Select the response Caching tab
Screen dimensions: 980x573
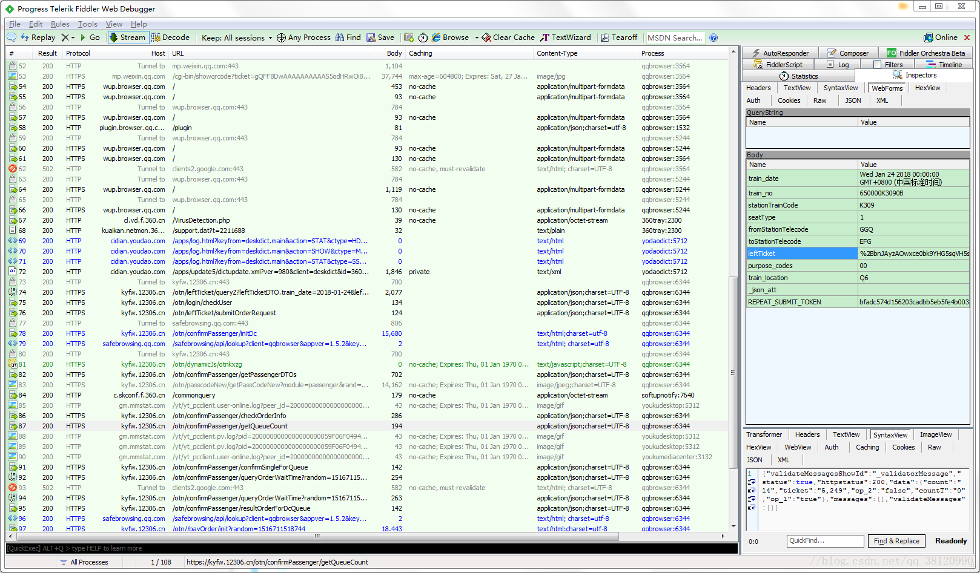[867, 448]
